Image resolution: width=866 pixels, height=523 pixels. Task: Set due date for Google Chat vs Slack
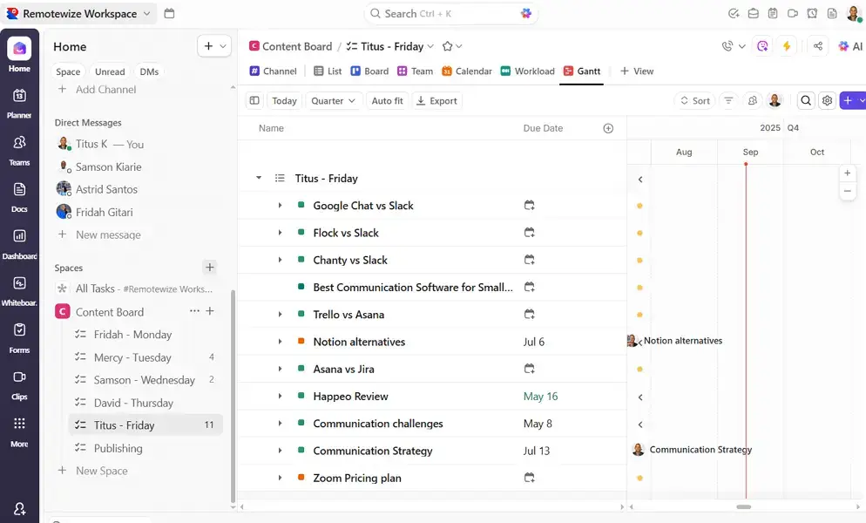click(x=529, y=206)
